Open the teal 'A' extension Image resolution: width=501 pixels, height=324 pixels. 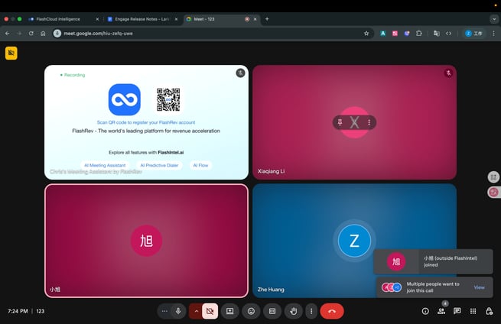382,33
